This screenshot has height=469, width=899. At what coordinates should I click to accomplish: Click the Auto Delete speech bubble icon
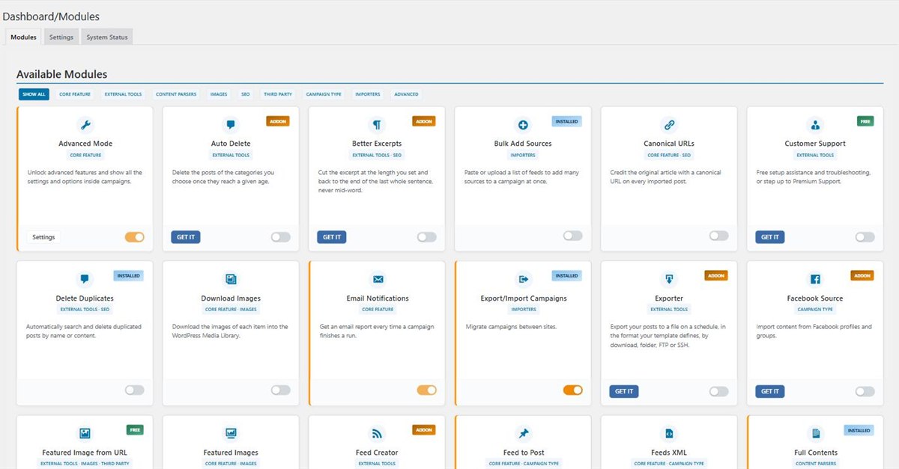coord(231,125)
